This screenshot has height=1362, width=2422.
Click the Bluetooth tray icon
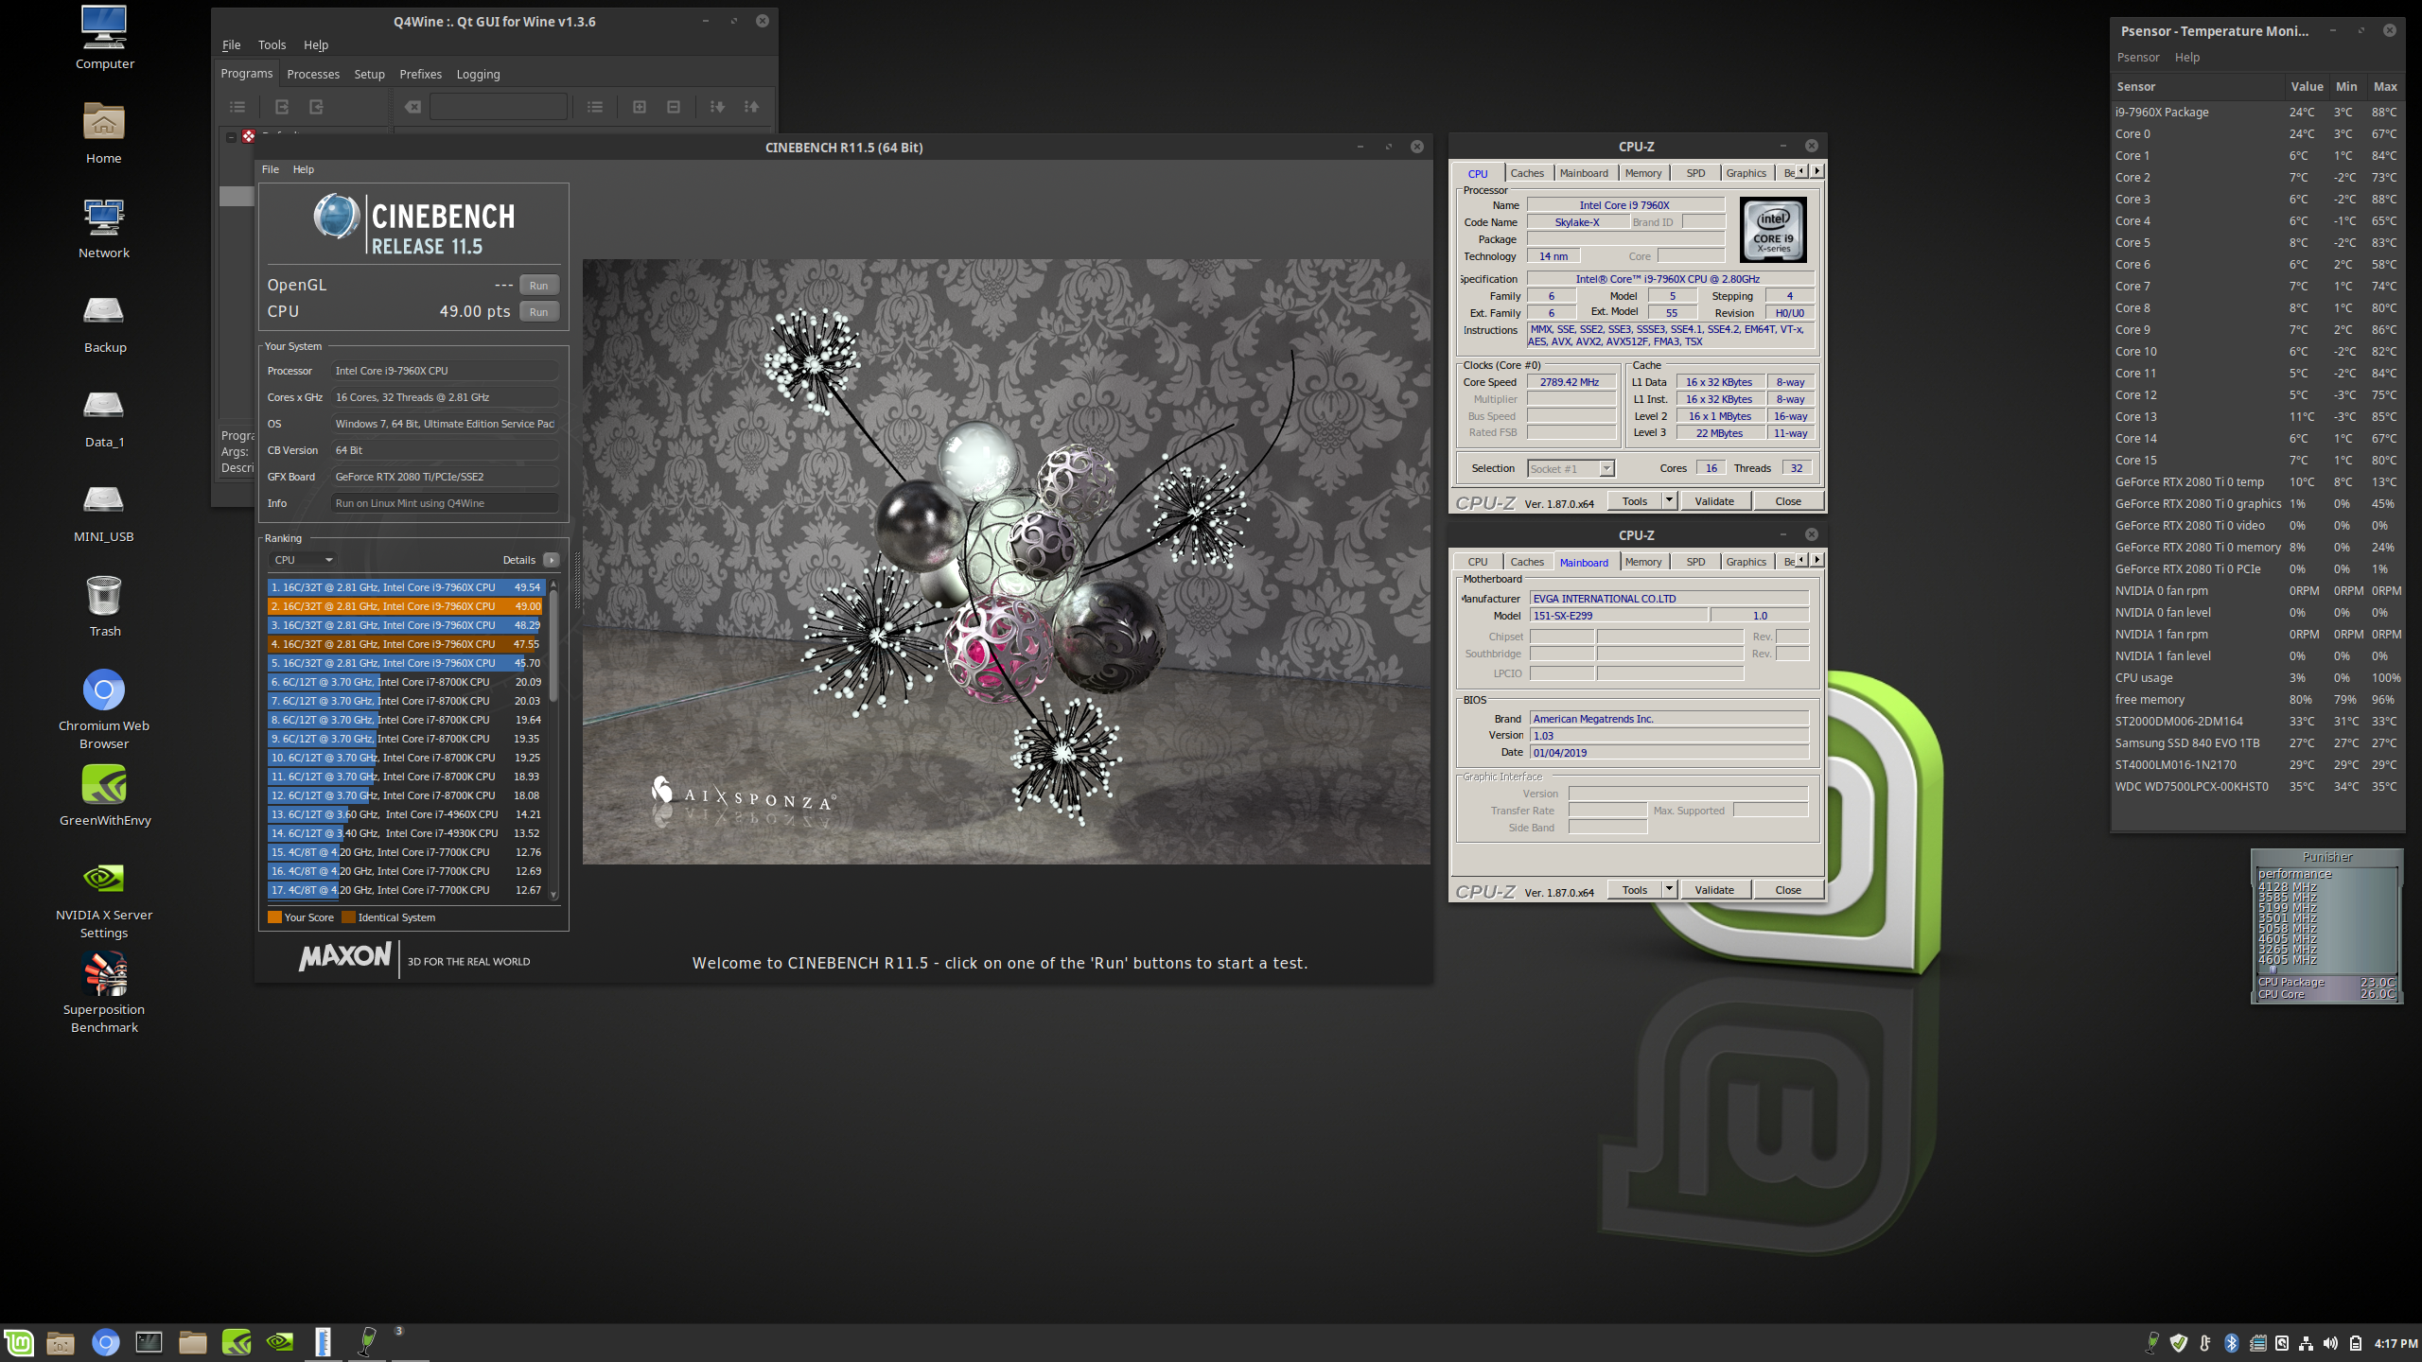[2231, 1343]
